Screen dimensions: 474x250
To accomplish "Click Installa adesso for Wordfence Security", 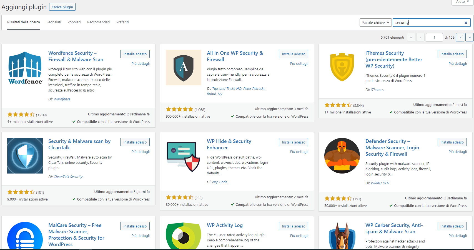I will click(135, 54).
